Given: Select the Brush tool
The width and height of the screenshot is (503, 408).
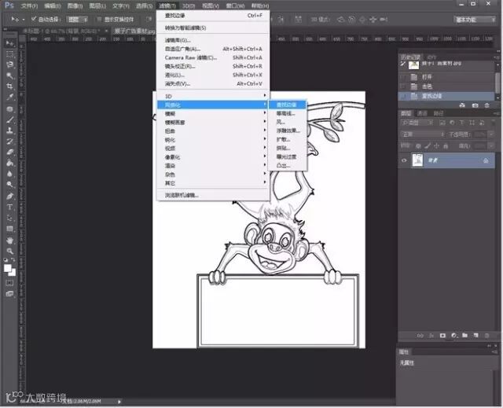Looking at the screenshot, I should pos(10,120).
